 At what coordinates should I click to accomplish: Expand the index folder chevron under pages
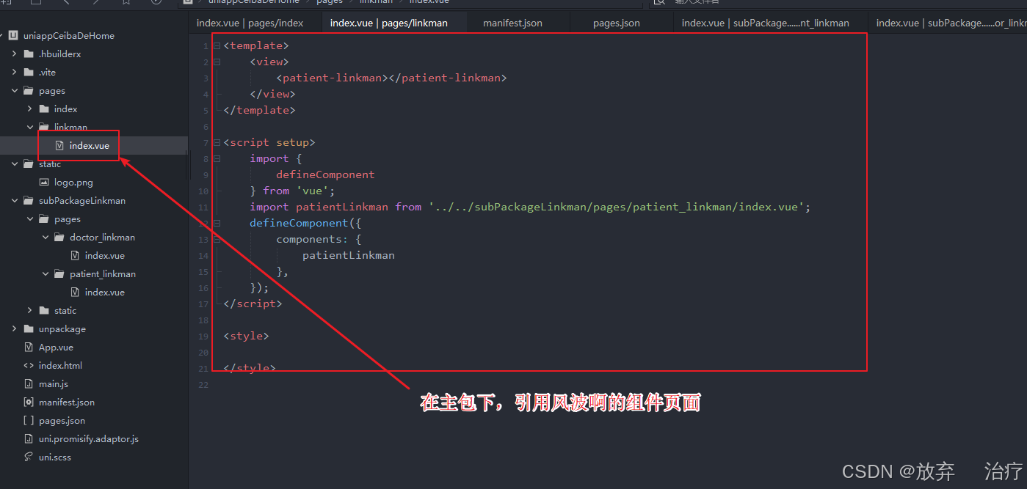[29, 109]
